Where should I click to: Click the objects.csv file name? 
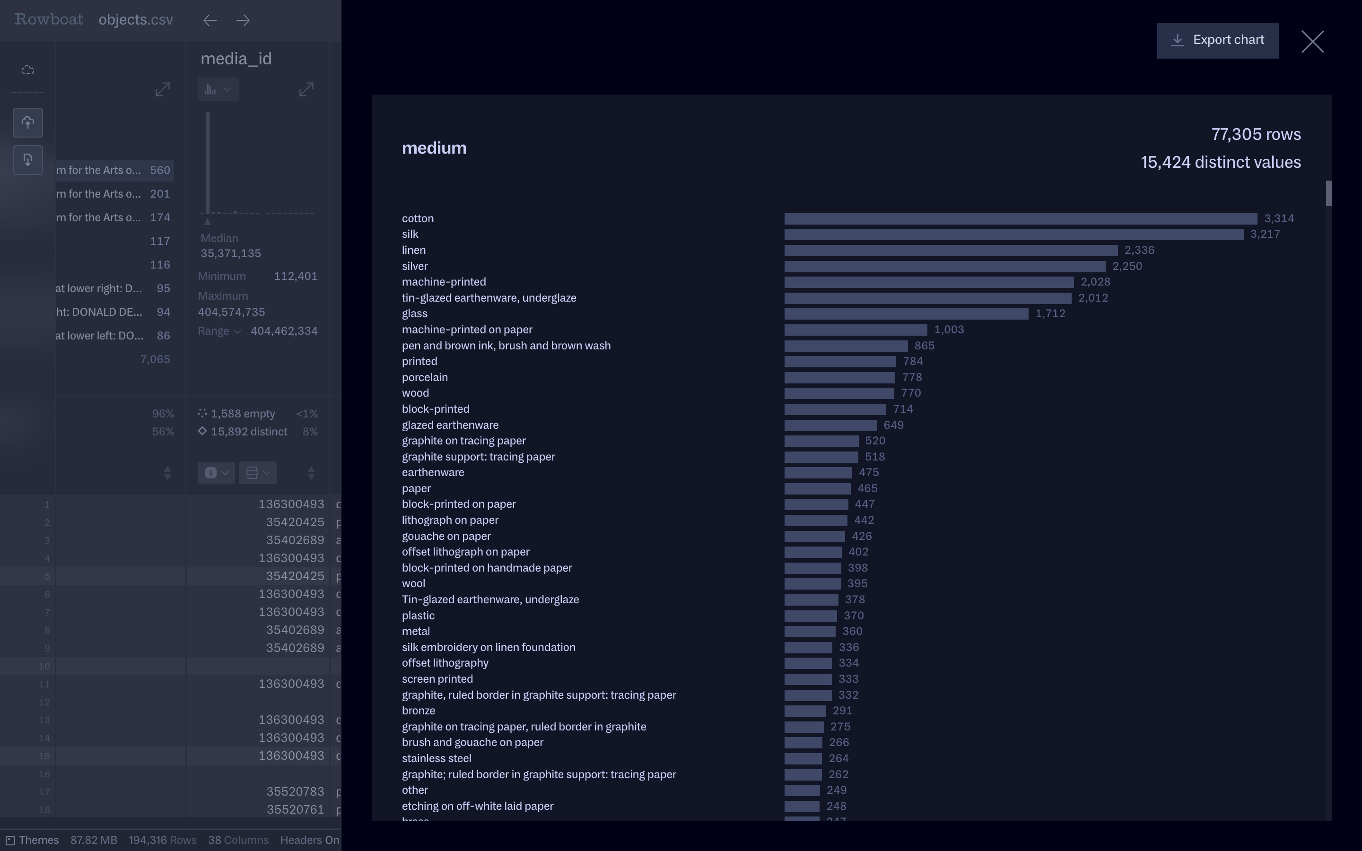[136, 20]
